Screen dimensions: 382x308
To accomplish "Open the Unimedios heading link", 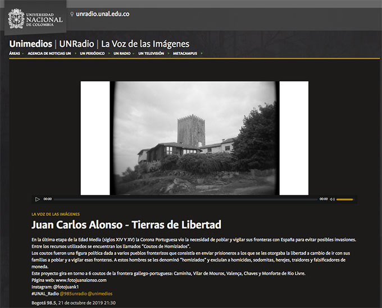I will [31, 44].
